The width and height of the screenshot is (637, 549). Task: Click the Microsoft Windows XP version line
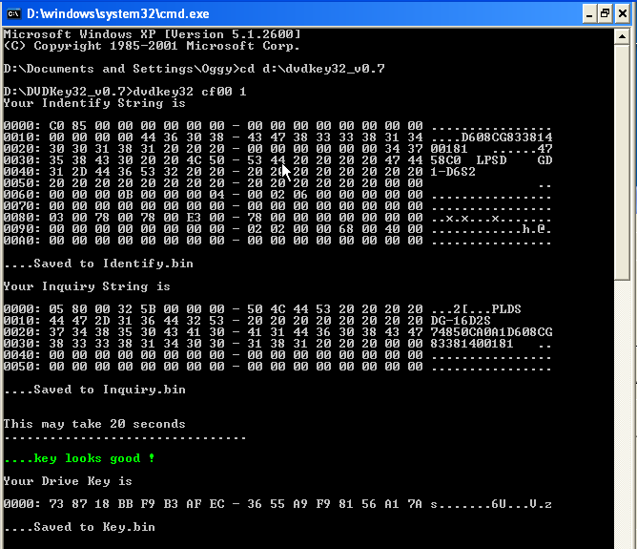click(x=152, y=34)
